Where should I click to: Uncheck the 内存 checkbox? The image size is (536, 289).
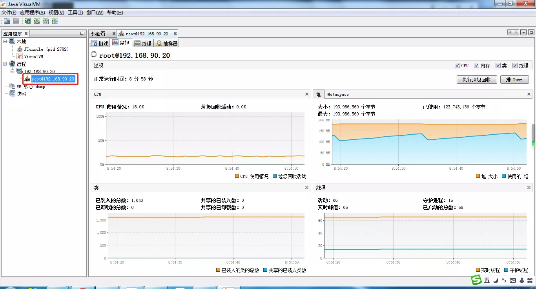[x=476, y=66]
